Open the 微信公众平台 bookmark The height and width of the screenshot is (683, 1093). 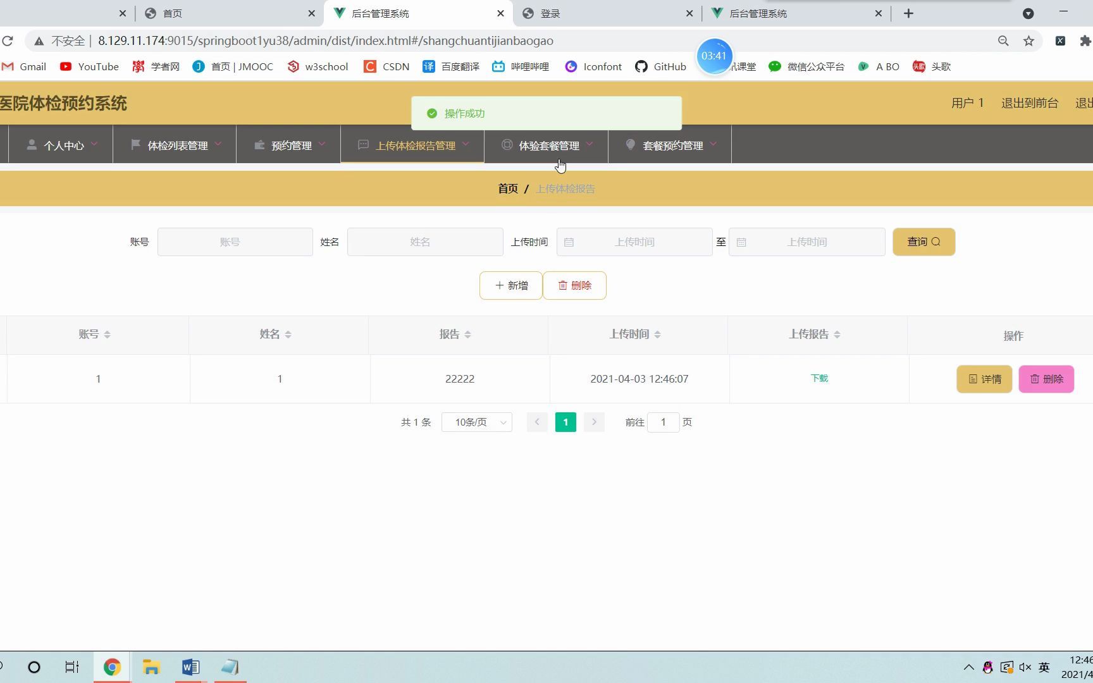806,66
